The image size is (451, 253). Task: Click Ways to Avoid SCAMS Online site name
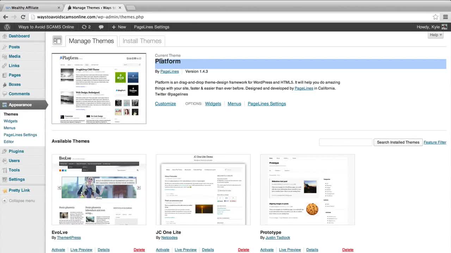46,27
